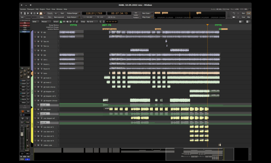
Task: Arm global record button in transport
Action: pos(44,13)
